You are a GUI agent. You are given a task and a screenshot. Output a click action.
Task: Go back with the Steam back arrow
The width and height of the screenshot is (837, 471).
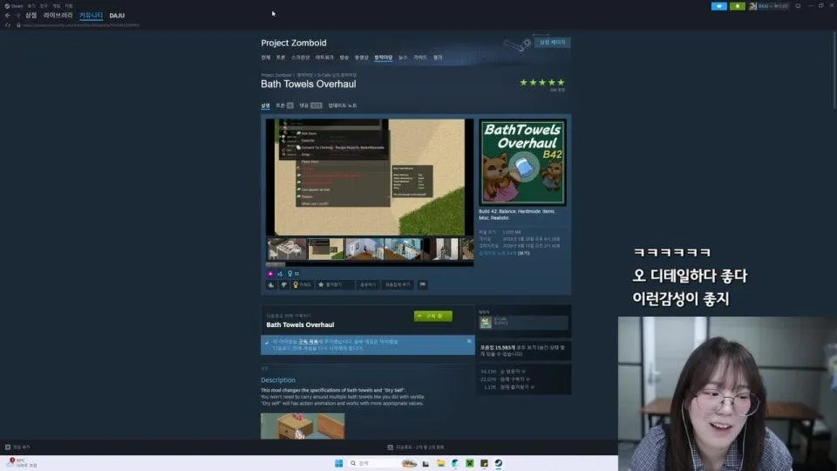pyautogui.click(x=8, y=16)
